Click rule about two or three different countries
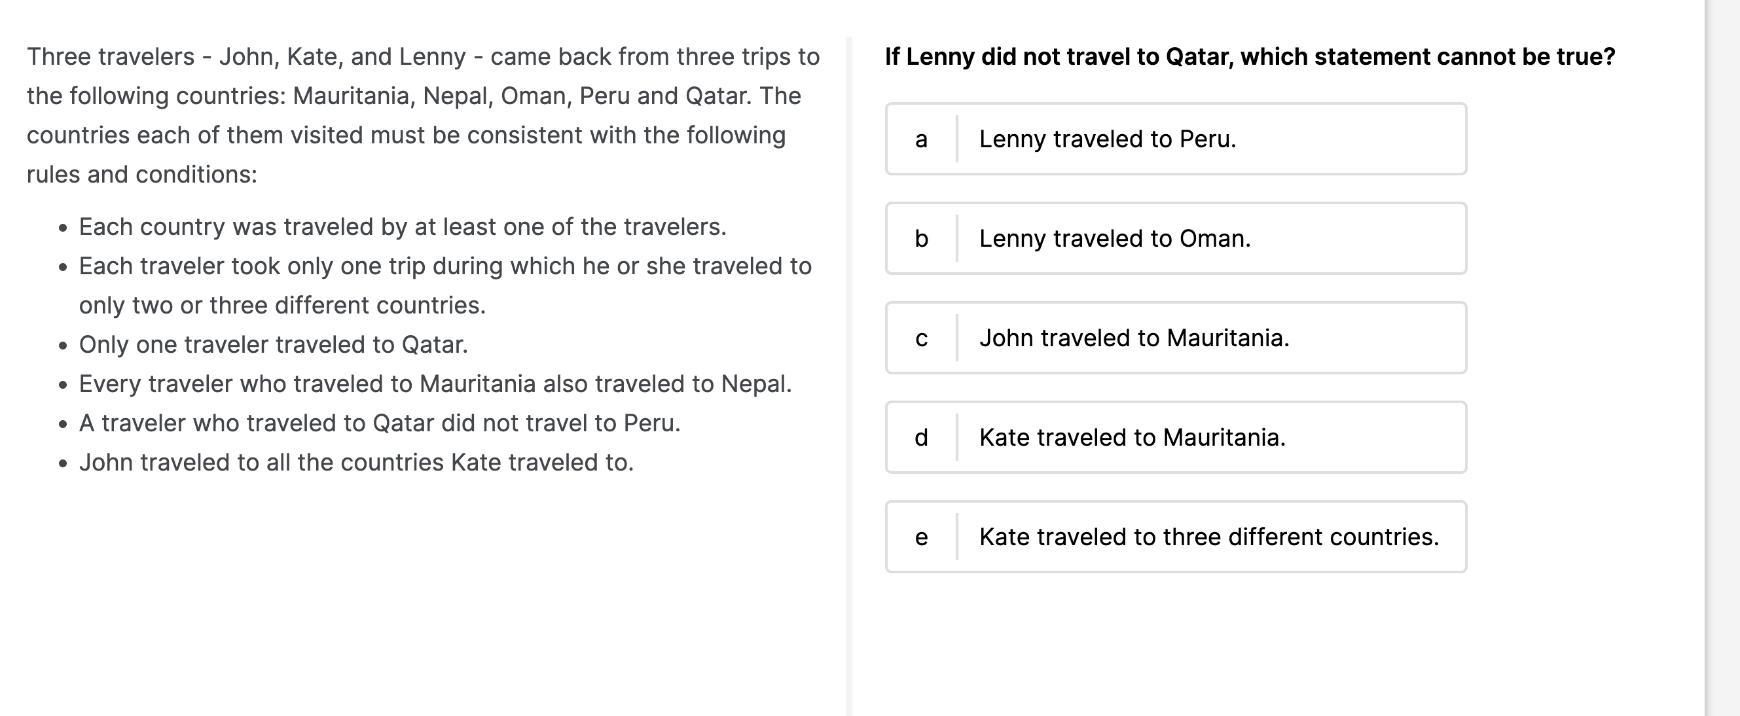Screen dimensions: 1740x716 445,286
